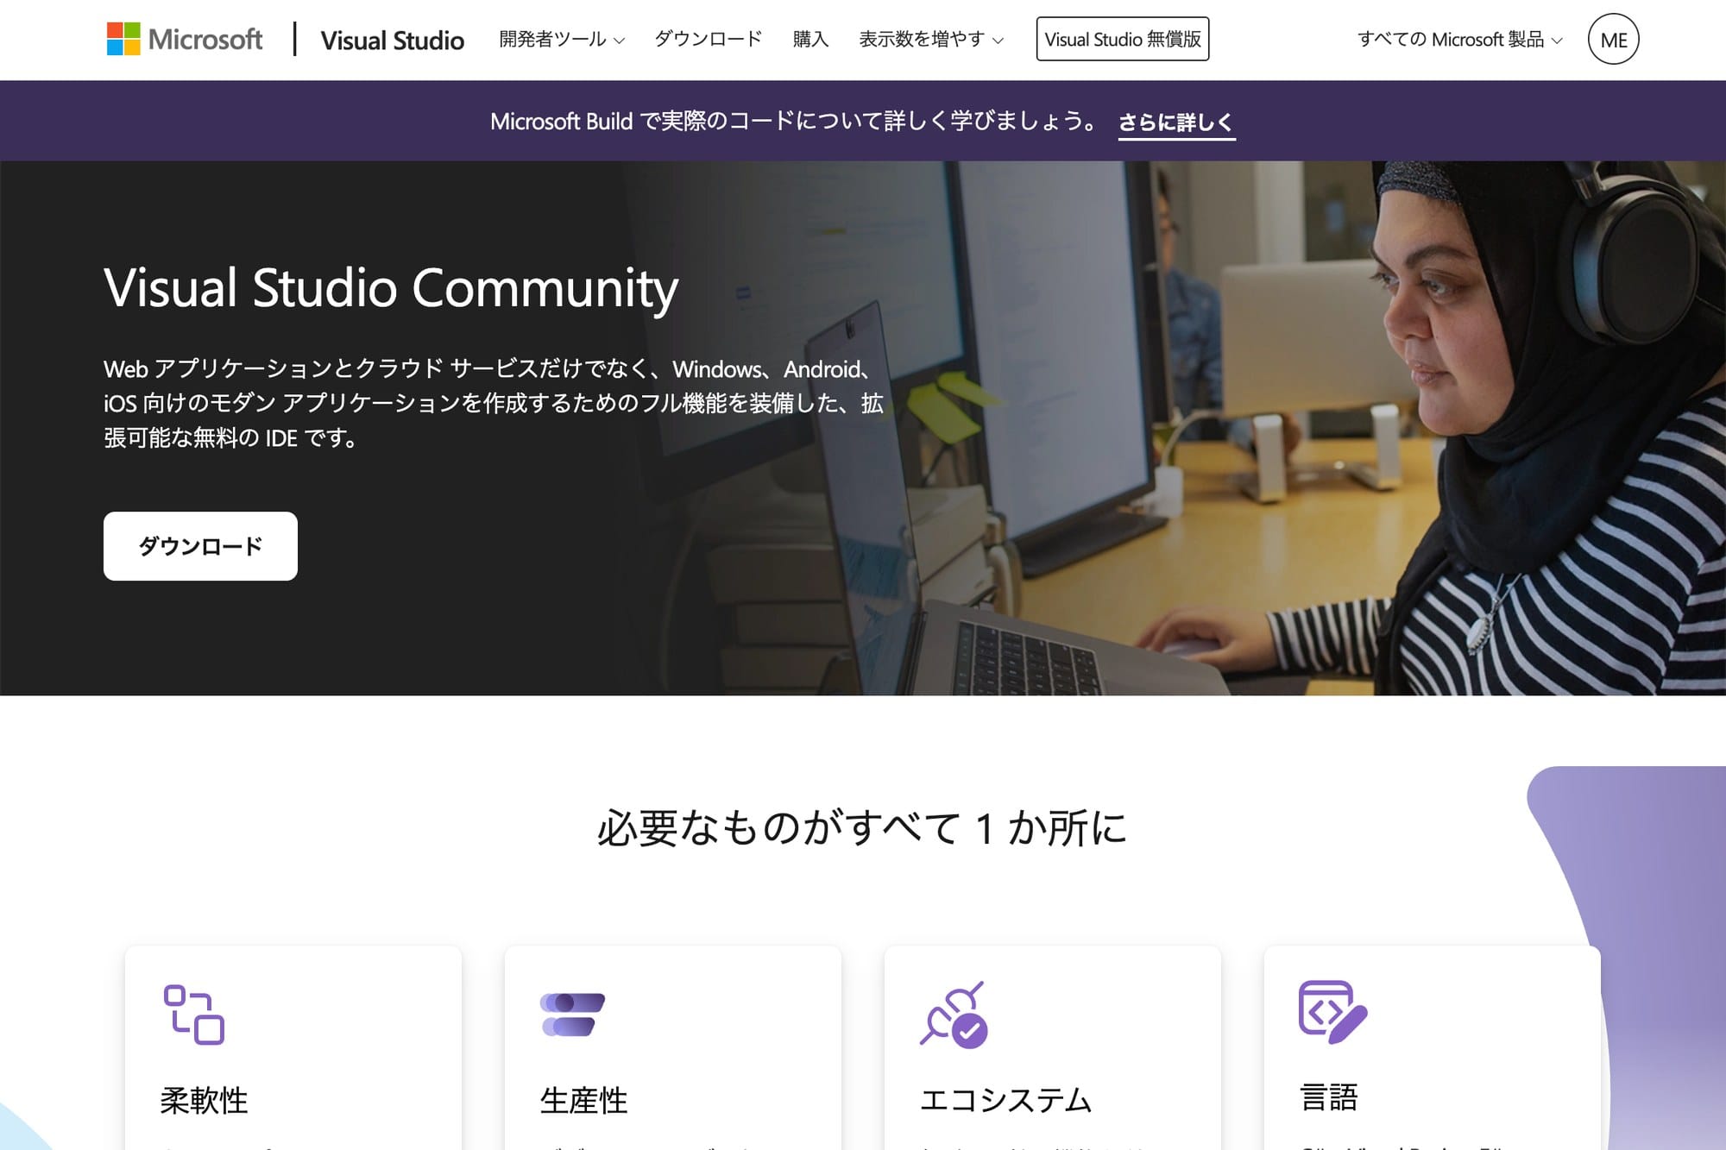Click the hero ダウンロード button
Viewport: 1726px width, 1150px height.
200,546
